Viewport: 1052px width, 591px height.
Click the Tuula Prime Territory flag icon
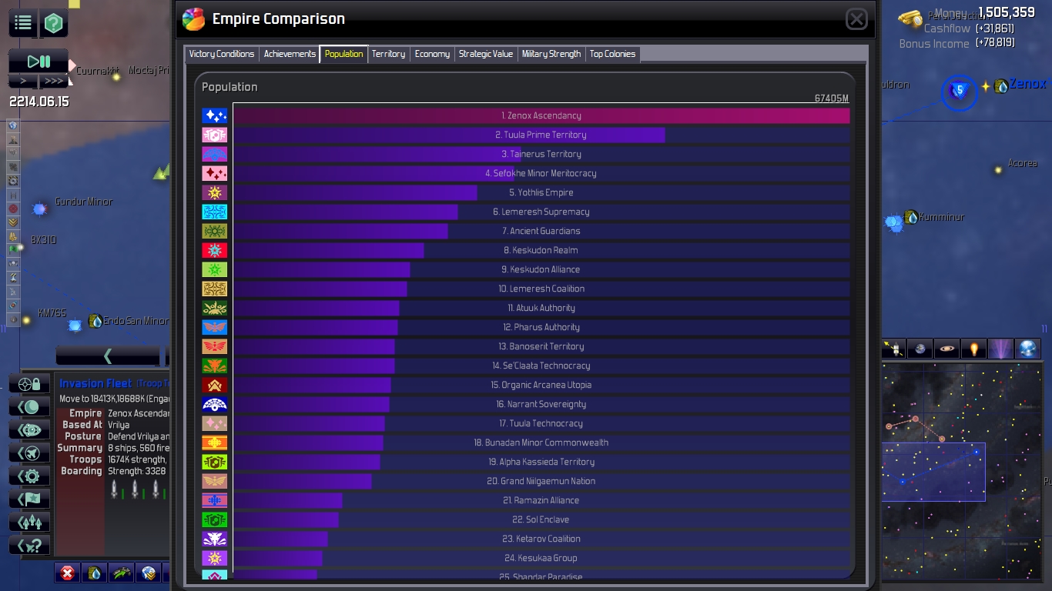(x=215, y=135)
